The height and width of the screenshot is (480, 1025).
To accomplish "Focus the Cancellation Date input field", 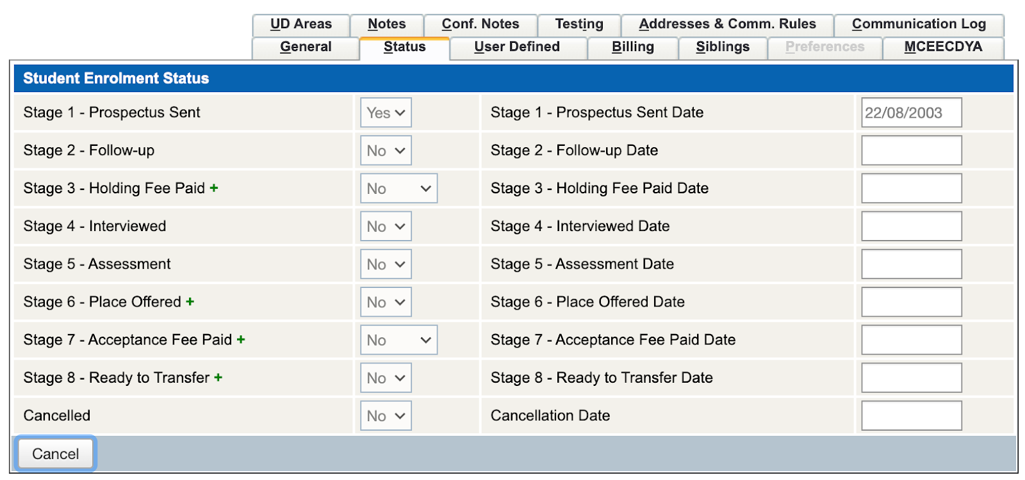I will coord(911,416).
